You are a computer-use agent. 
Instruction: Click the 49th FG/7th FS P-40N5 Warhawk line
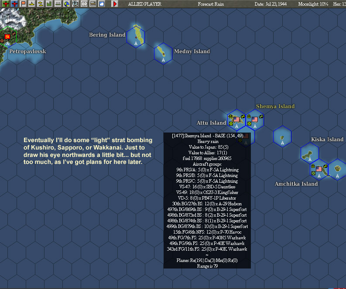point(207,238)
